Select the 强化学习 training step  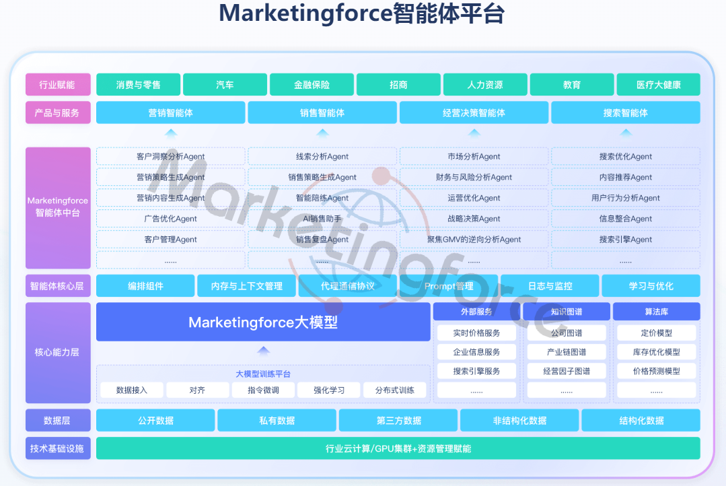click(329, 390)
